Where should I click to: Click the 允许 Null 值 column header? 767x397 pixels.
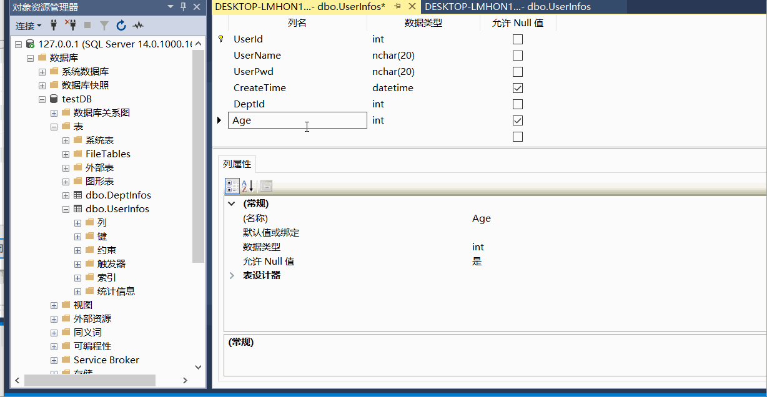point(518,23)
